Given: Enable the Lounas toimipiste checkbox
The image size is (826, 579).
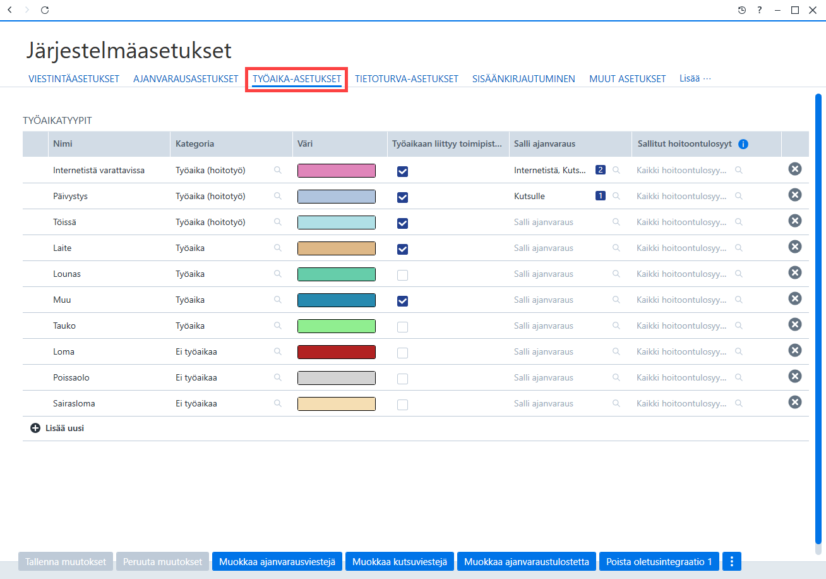Looking at the screenshot, I should 402,275.
